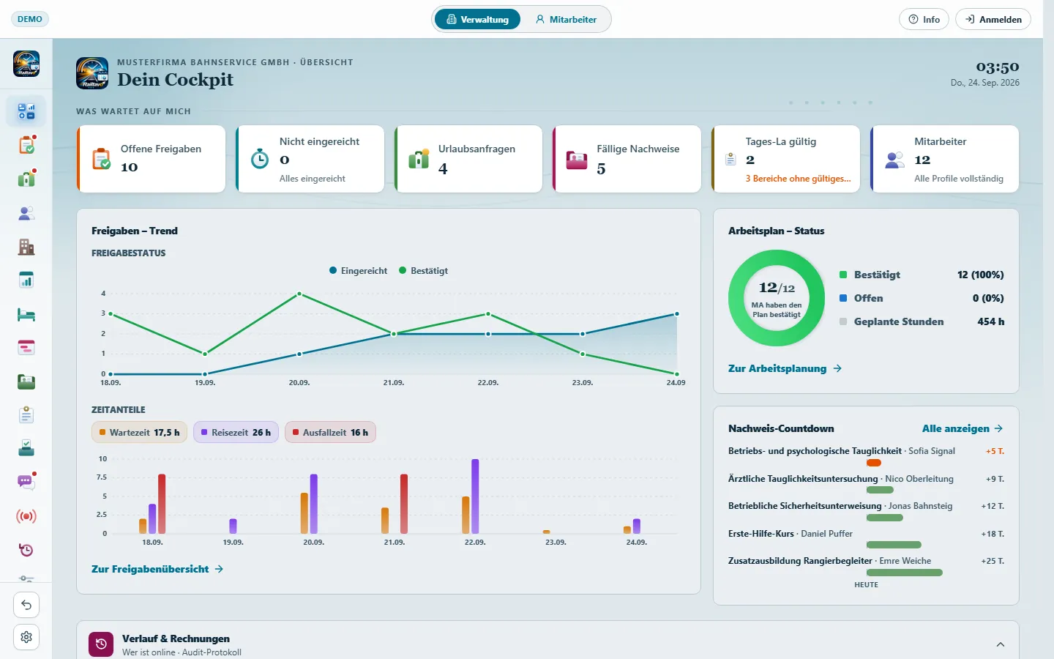Click the sidebar undo arrow button
Viewport: 1054px width, 659px height.
tap(26, 605)
